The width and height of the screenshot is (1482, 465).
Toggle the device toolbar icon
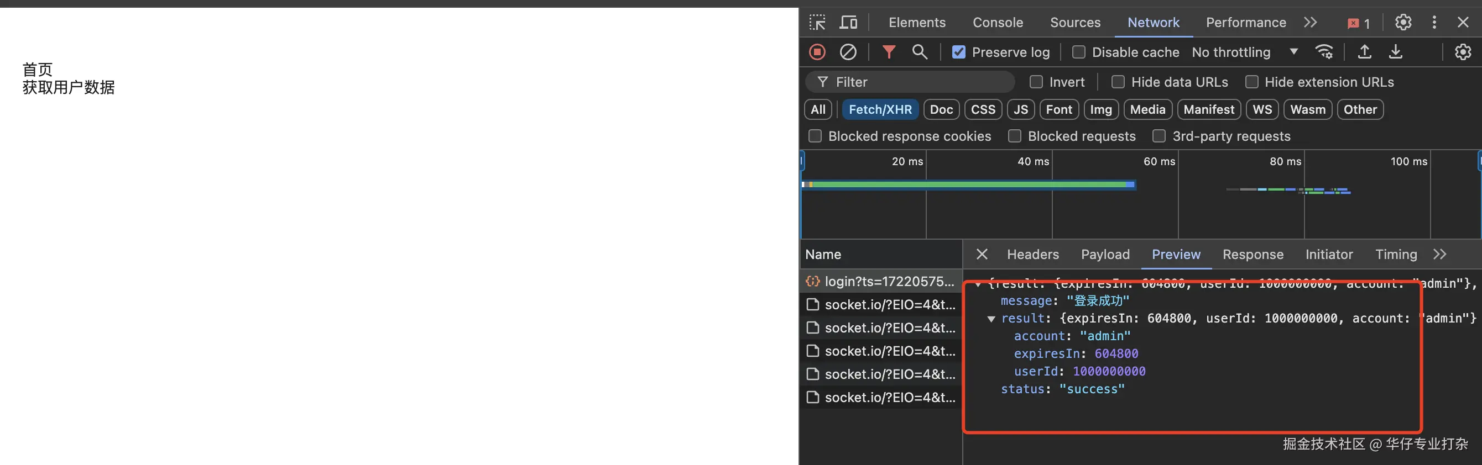(x=848, y=23)
